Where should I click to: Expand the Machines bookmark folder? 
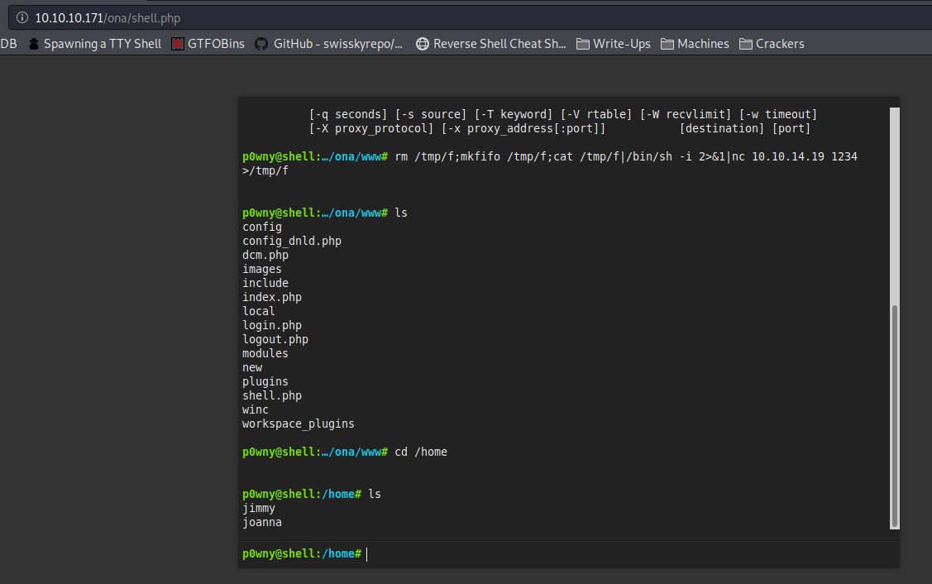695,44
